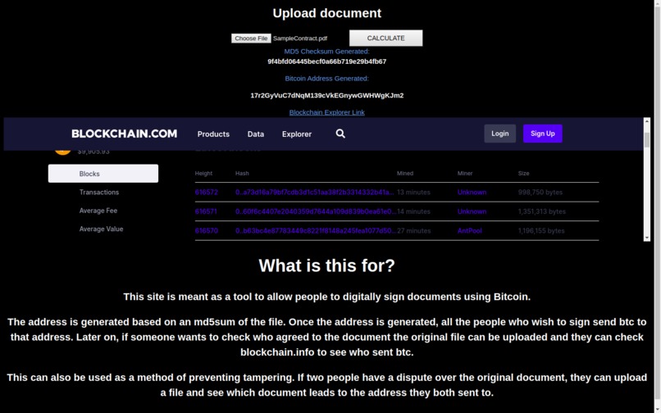Click the SampleContract.pdf file name
The height and width of the screenshot is (413, 661).
coord(299,39)
